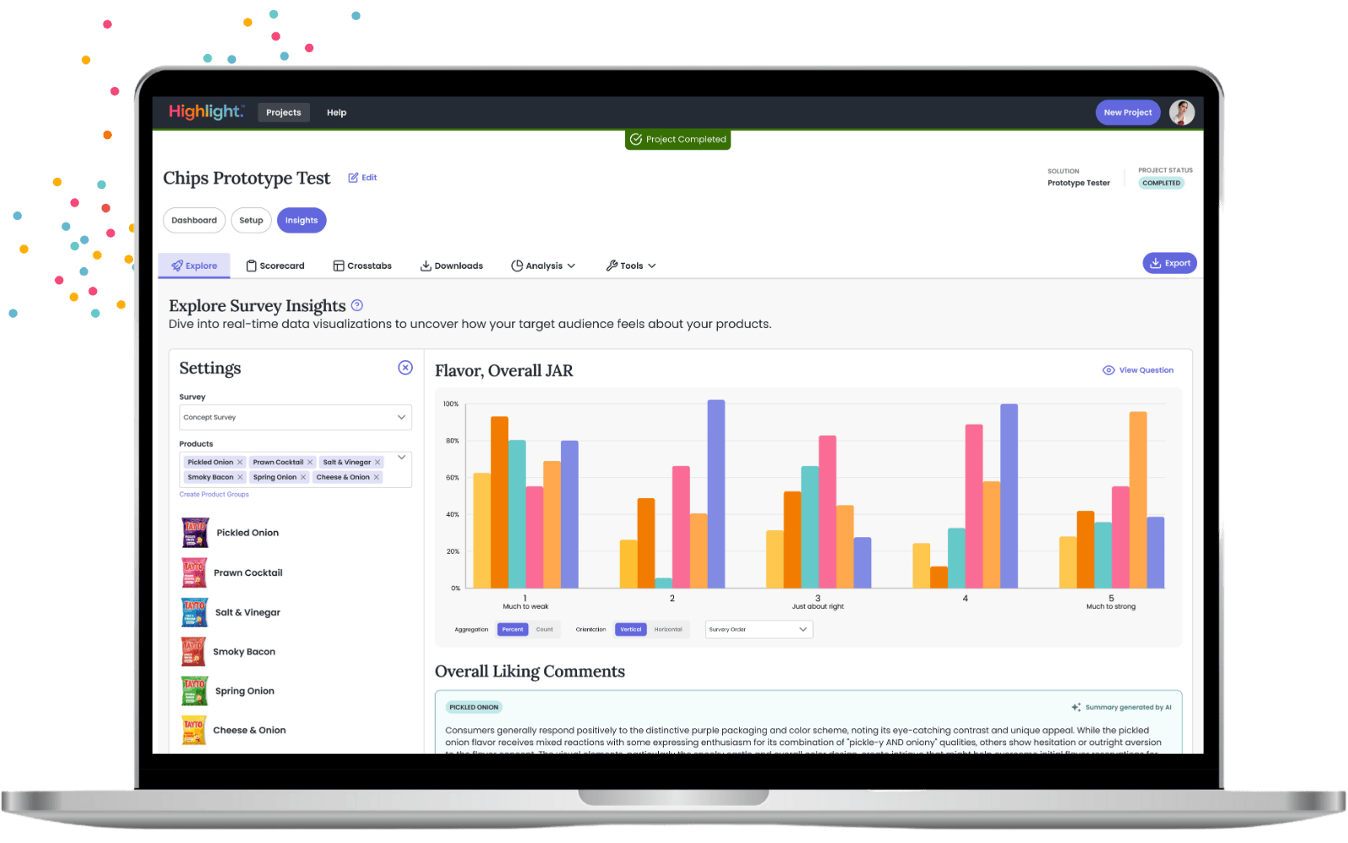The height and width of the screenshot is (843, 1348).
Task: Click the Prawn Cocktail product thumbnail
Action: pyautogui.click(x=195, y=572)
